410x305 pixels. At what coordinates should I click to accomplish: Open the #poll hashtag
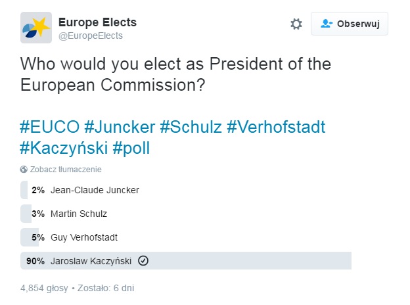tap(131, 148)
